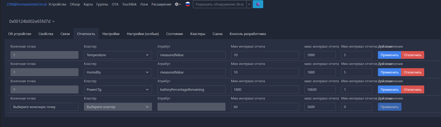Open the Сцена tab

(217, 34)
